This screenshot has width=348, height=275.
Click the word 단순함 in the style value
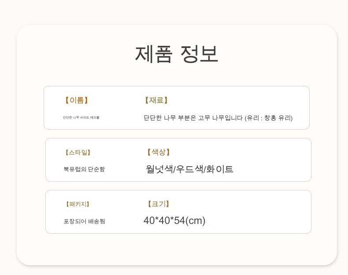pos(96,169)
